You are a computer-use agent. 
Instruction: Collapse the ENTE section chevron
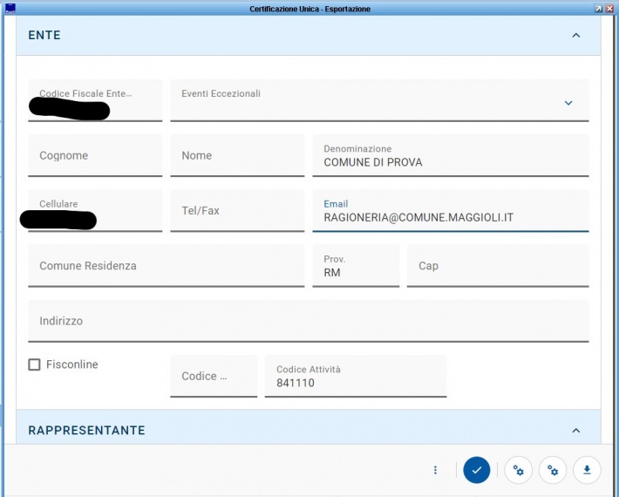click(575, 36)
